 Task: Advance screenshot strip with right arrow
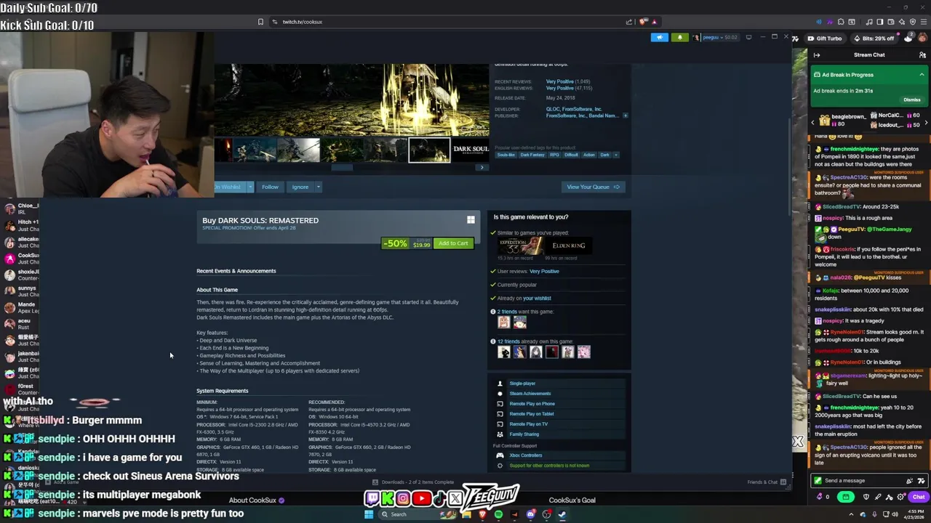(x=481, y=168)
